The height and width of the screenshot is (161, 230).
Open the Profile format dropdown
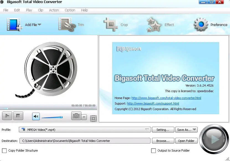point(85,130)
